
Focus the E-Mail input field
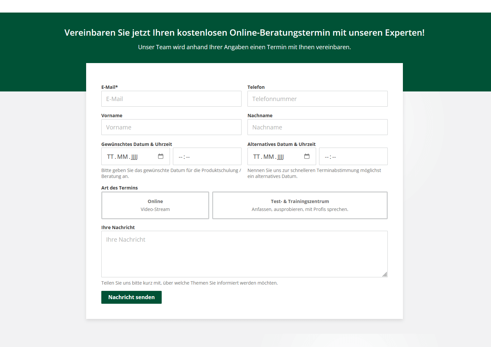[x=171, y=99]
